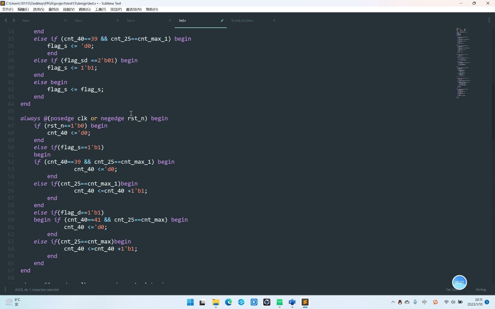The height and width of the screenshot is (309, 495).
Task: Go to next tab using right arrow
Action: pyautogui.click(x=13, y=20)
